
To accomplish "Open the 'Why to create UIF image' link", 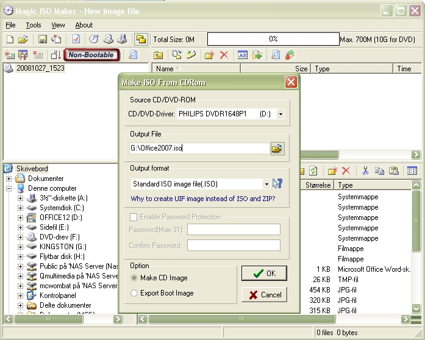I will click(202, 199).
